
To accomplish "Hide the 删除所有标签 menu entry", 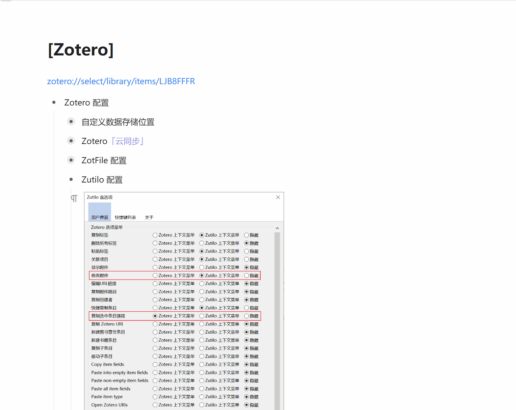I will 246,243.
